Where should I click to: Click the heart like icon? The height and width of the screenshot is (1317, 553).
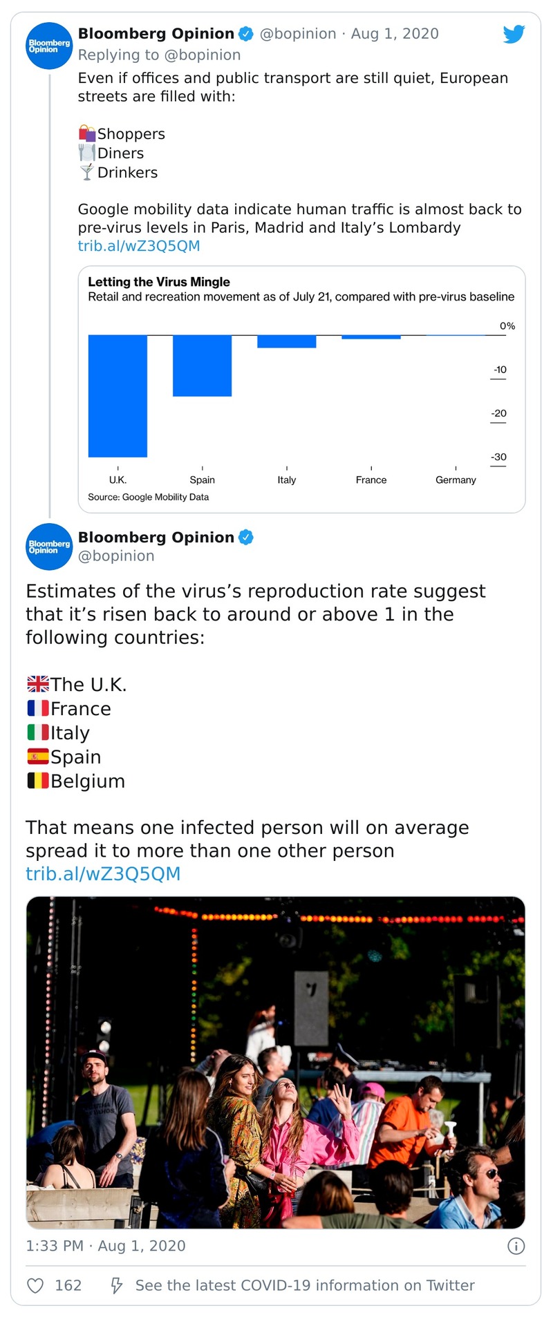[35, 1285]
